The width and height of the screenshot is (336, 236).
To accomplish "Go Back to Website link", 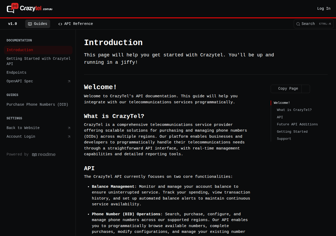I will 38,128.
